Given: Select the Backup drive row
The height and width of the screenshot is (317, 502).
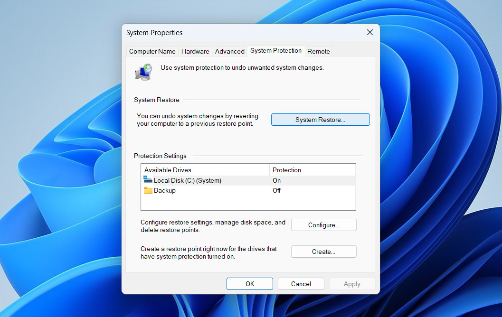Looking at the screenshot, I should click(248, 190).
